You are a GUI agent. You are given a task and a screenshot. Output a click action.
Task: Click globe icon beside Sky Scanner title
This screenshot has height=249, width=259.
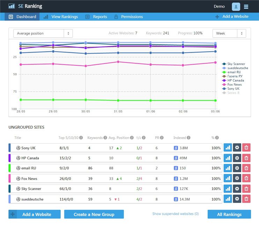click(18, 189)
